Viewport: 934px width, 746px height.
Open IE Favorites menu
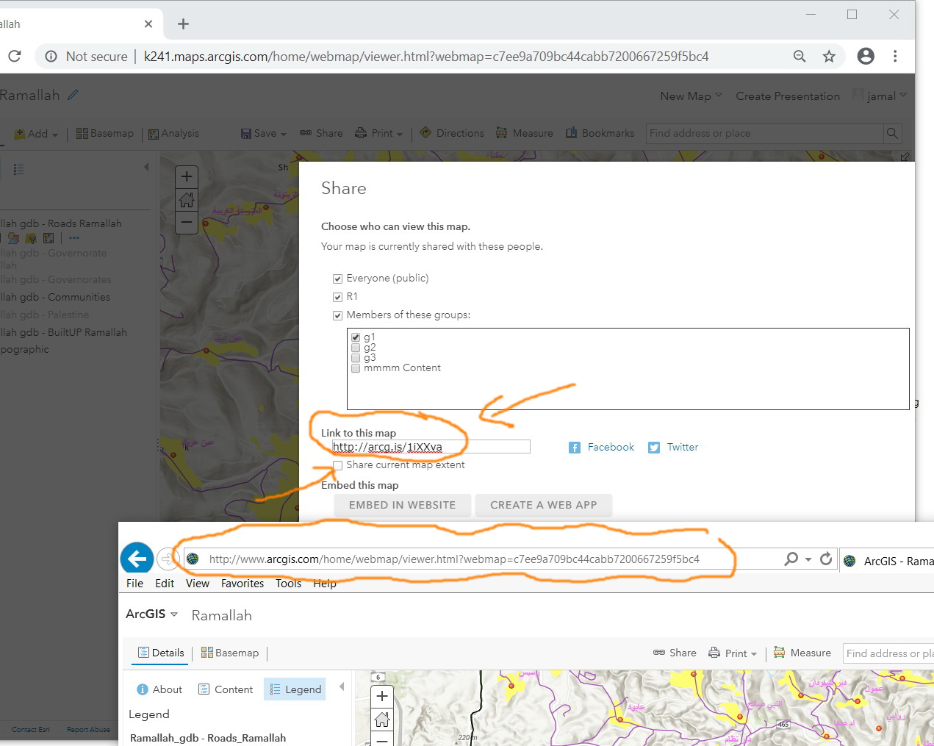[x=243, y=583]
